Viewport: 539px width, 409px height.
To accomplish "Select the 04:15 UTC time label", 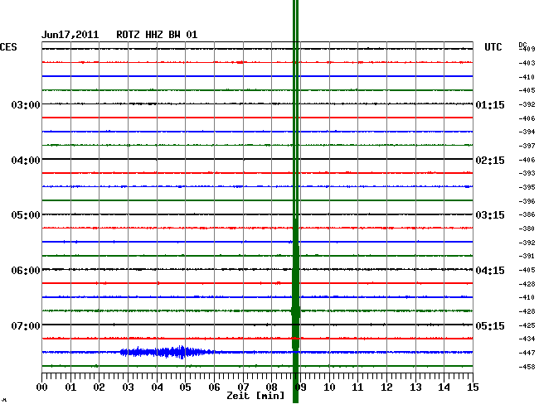I will (490, 271).
